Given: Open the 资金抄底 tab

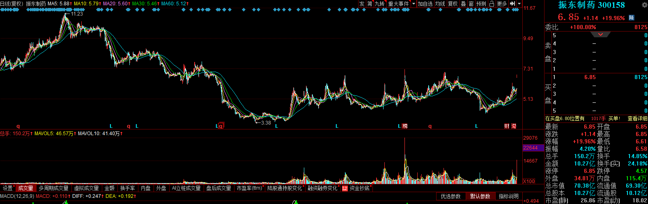Looking at the screenshot, I should pyautogui.click(x=359, y=188).
